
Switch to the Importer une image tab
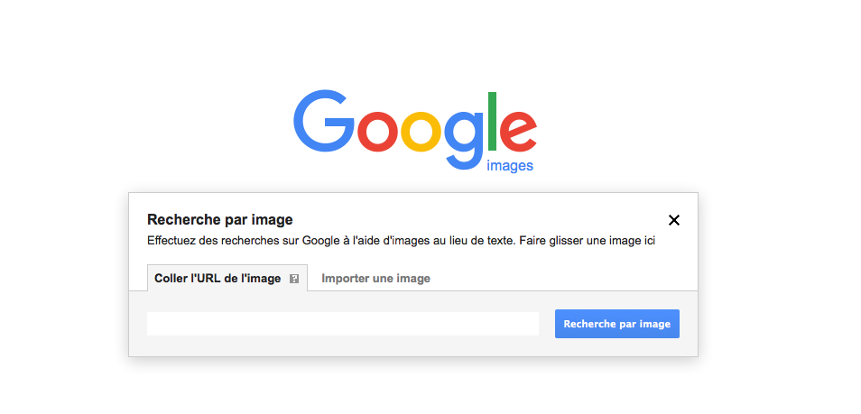click(x=375, y=279)
